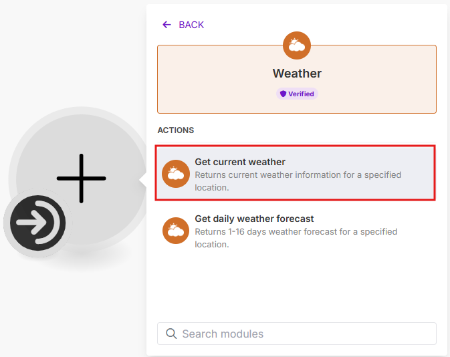Click the Weather app logo in header
Viewport: 450px width, 357px height.
[x=296, y=45]
